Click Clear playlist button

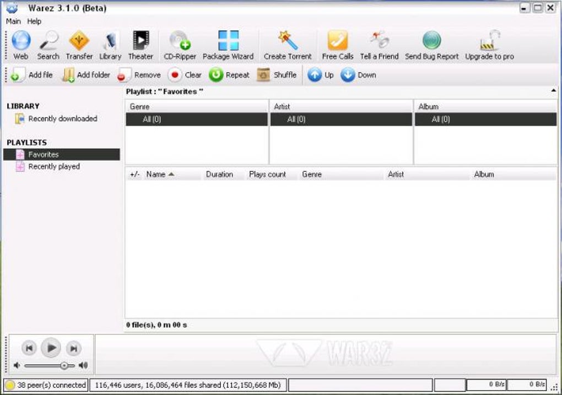185,75
